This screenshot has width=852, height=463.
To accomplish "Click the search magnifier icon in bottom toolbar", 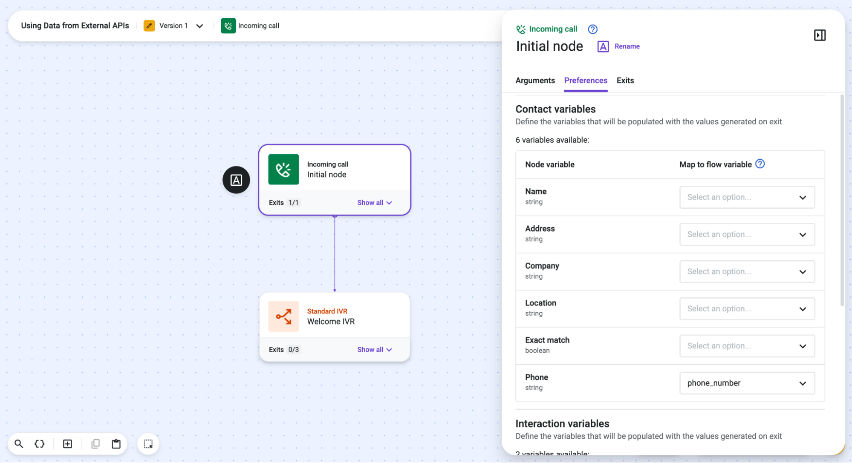I will tap(19, 444).
